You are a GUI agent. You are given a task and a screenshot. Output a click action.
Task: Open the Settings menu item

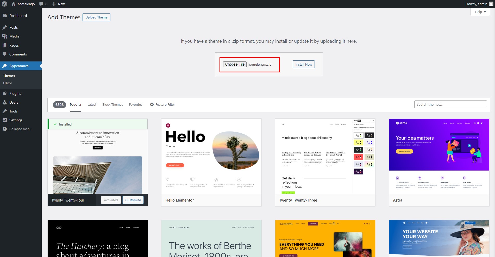[21, 120]
